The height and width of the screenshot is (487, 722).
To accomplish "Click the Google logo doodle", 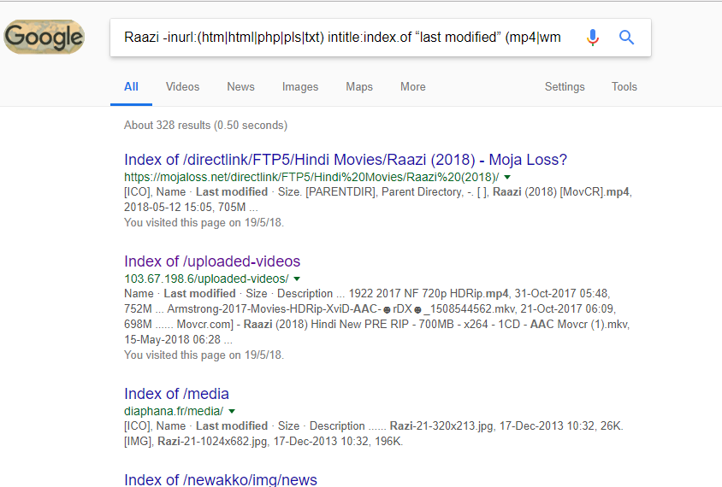I will (44, 37).
